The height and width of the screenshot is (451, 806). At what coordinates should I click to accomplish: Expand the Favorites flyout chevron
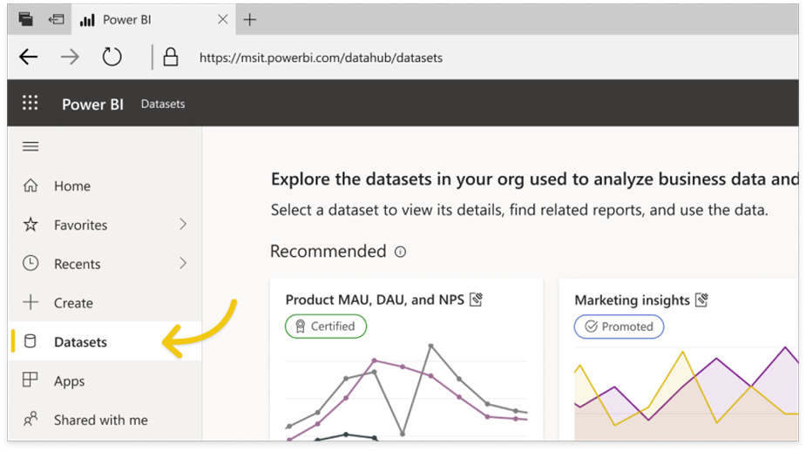pos(183,225)
